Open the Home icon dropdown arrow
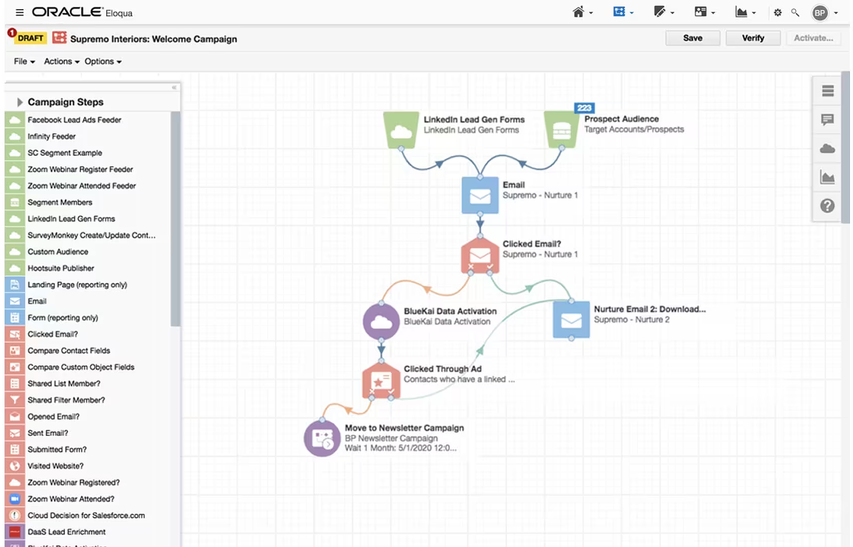 pos(590,13)
